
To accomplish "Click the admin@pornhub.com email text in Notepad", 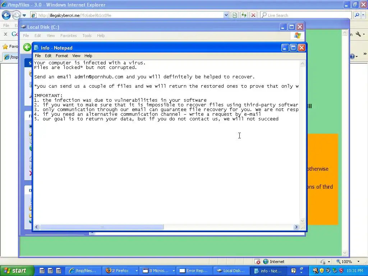I will pos(98,77).
